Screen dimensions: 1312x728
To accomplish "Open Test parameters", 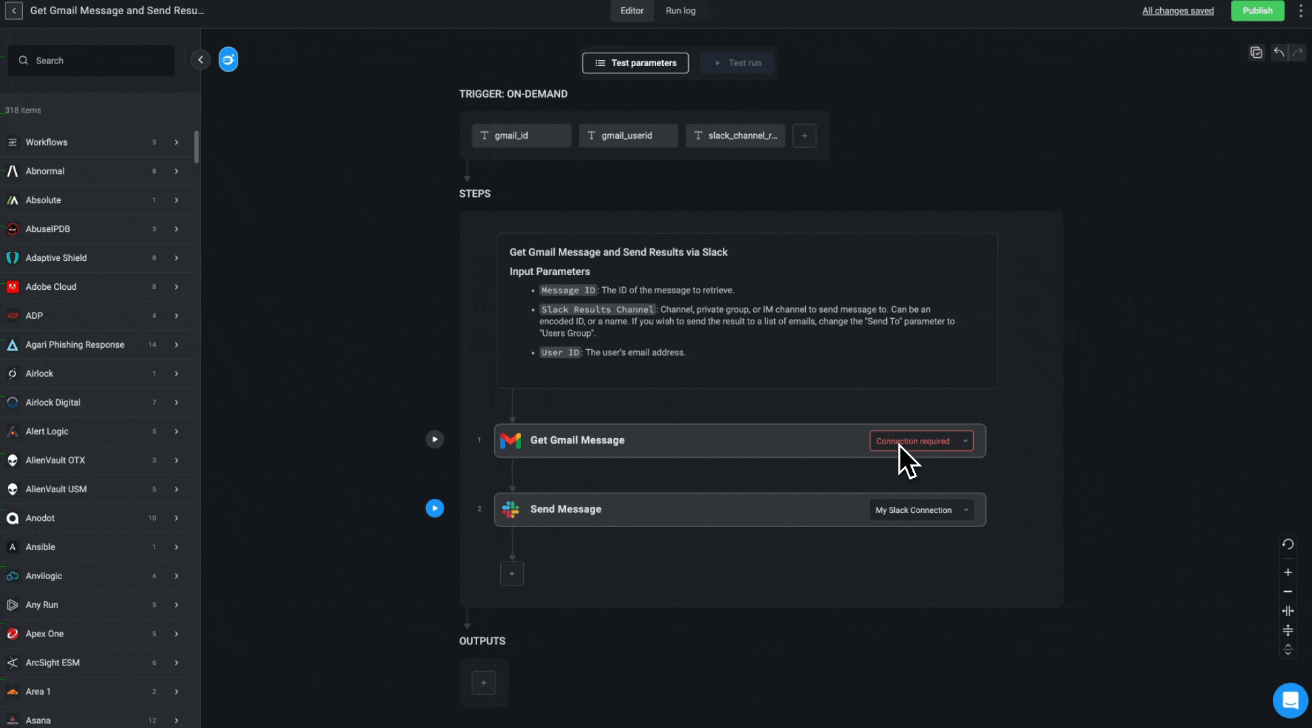I will 635,63.
